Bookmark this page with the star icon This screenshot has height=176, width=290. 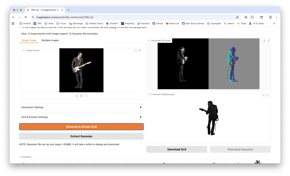(x=237, y=17)
